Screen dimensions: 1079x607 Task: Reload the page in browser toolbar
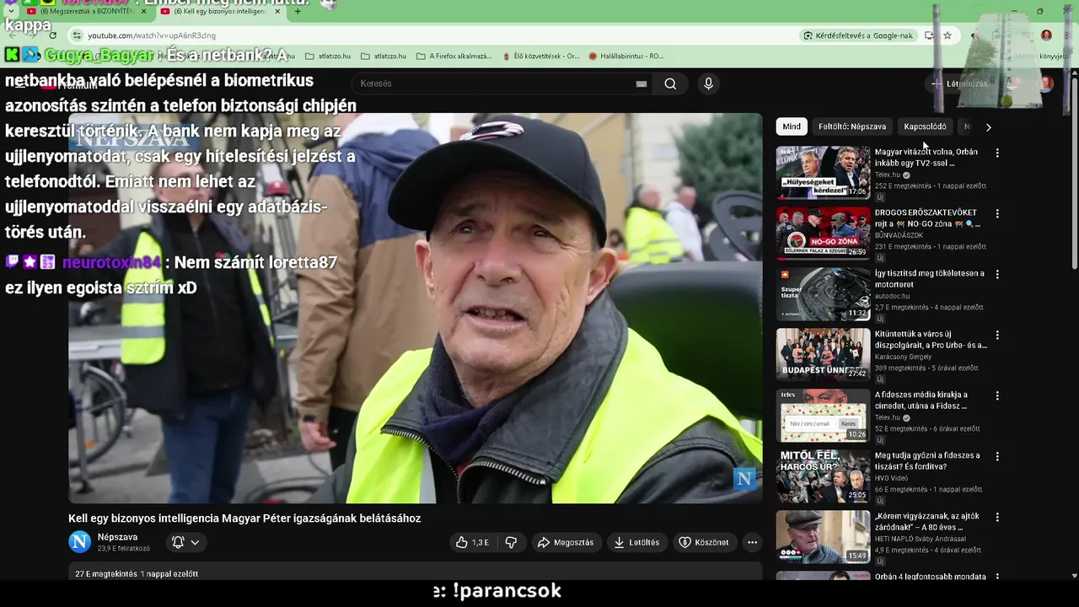(x=52, y=35)
